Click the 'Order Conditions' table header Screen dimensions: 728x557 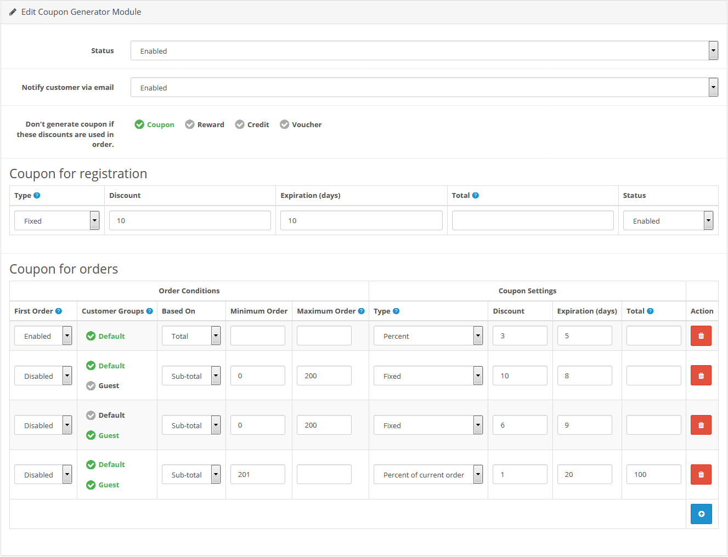click(x=189, y=291)
